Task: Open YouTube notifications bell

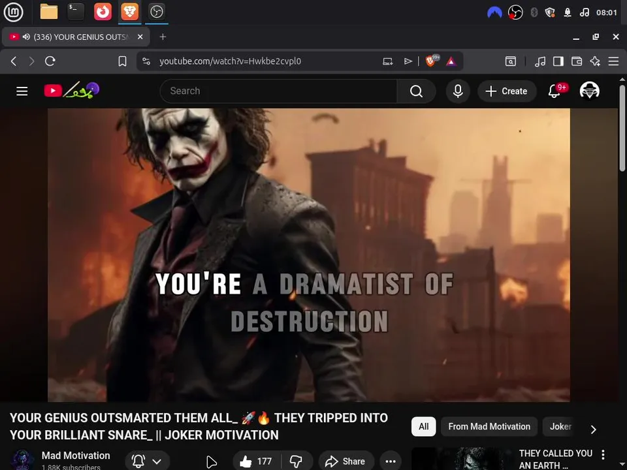Action: point(555,91)
